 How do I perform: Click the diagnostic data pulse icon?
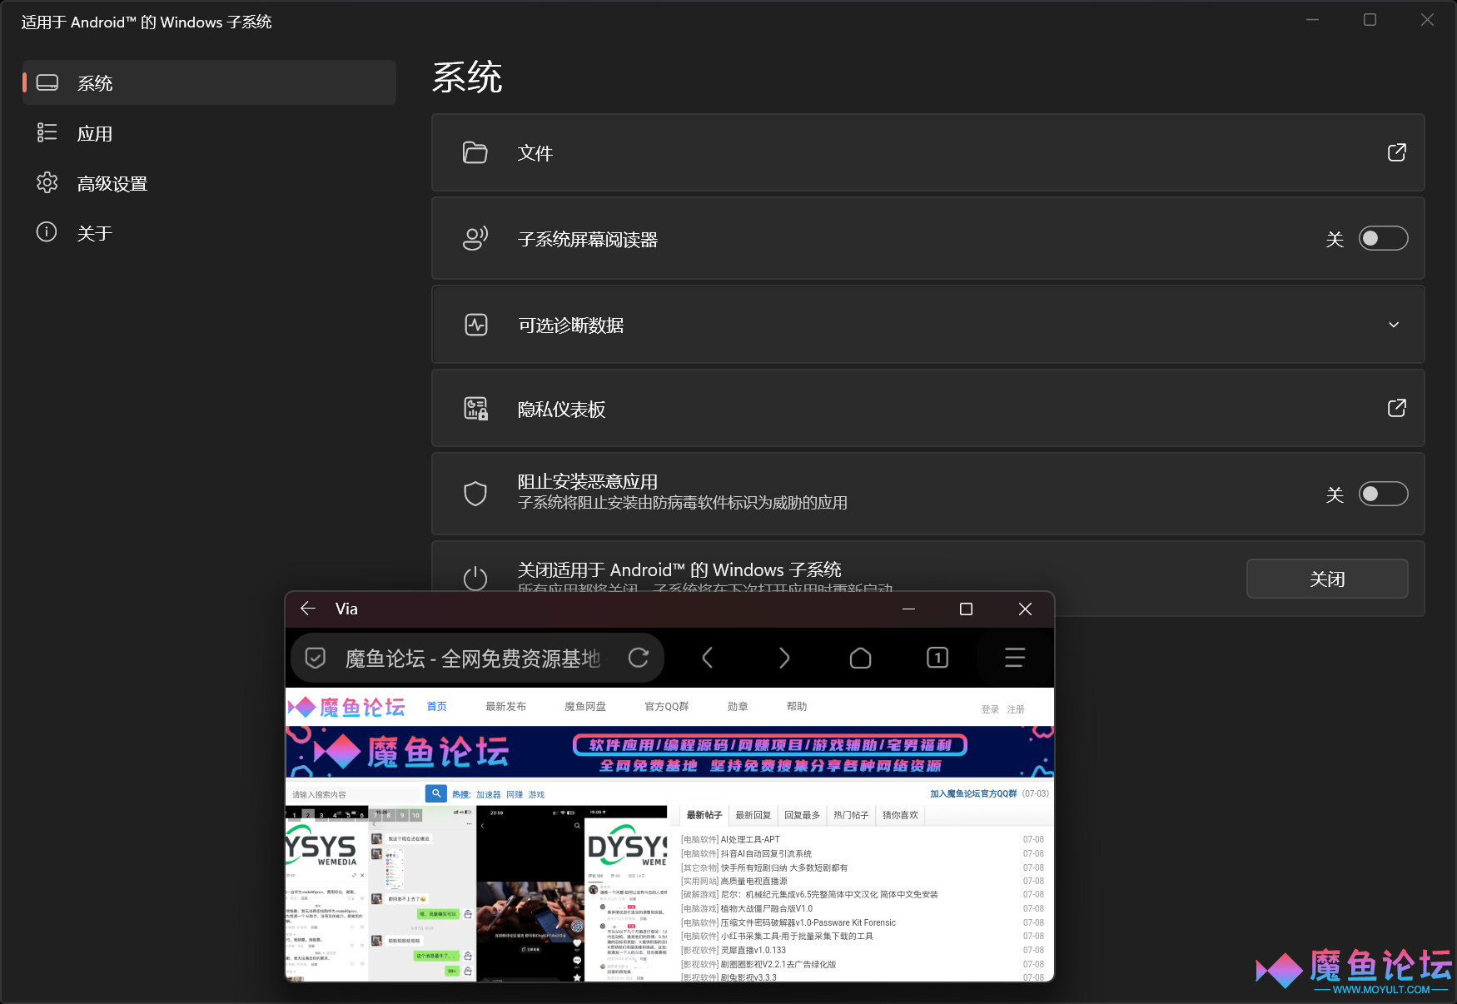click(x=476, y=325)
